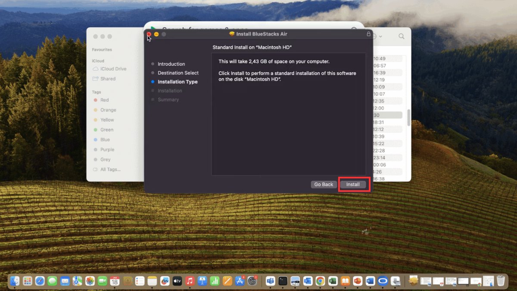Select the Yellow tag in Finder
This screenshot has width=517, height=291.
[104, 120]
